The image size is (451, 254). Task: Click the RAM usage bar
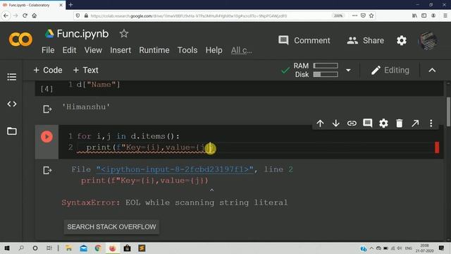326,66
